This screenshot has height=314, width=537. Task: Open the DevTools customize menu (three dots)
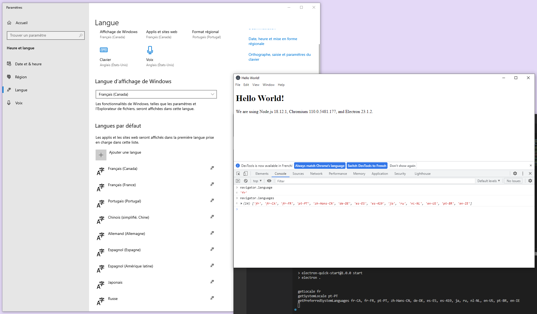[523, 173]
